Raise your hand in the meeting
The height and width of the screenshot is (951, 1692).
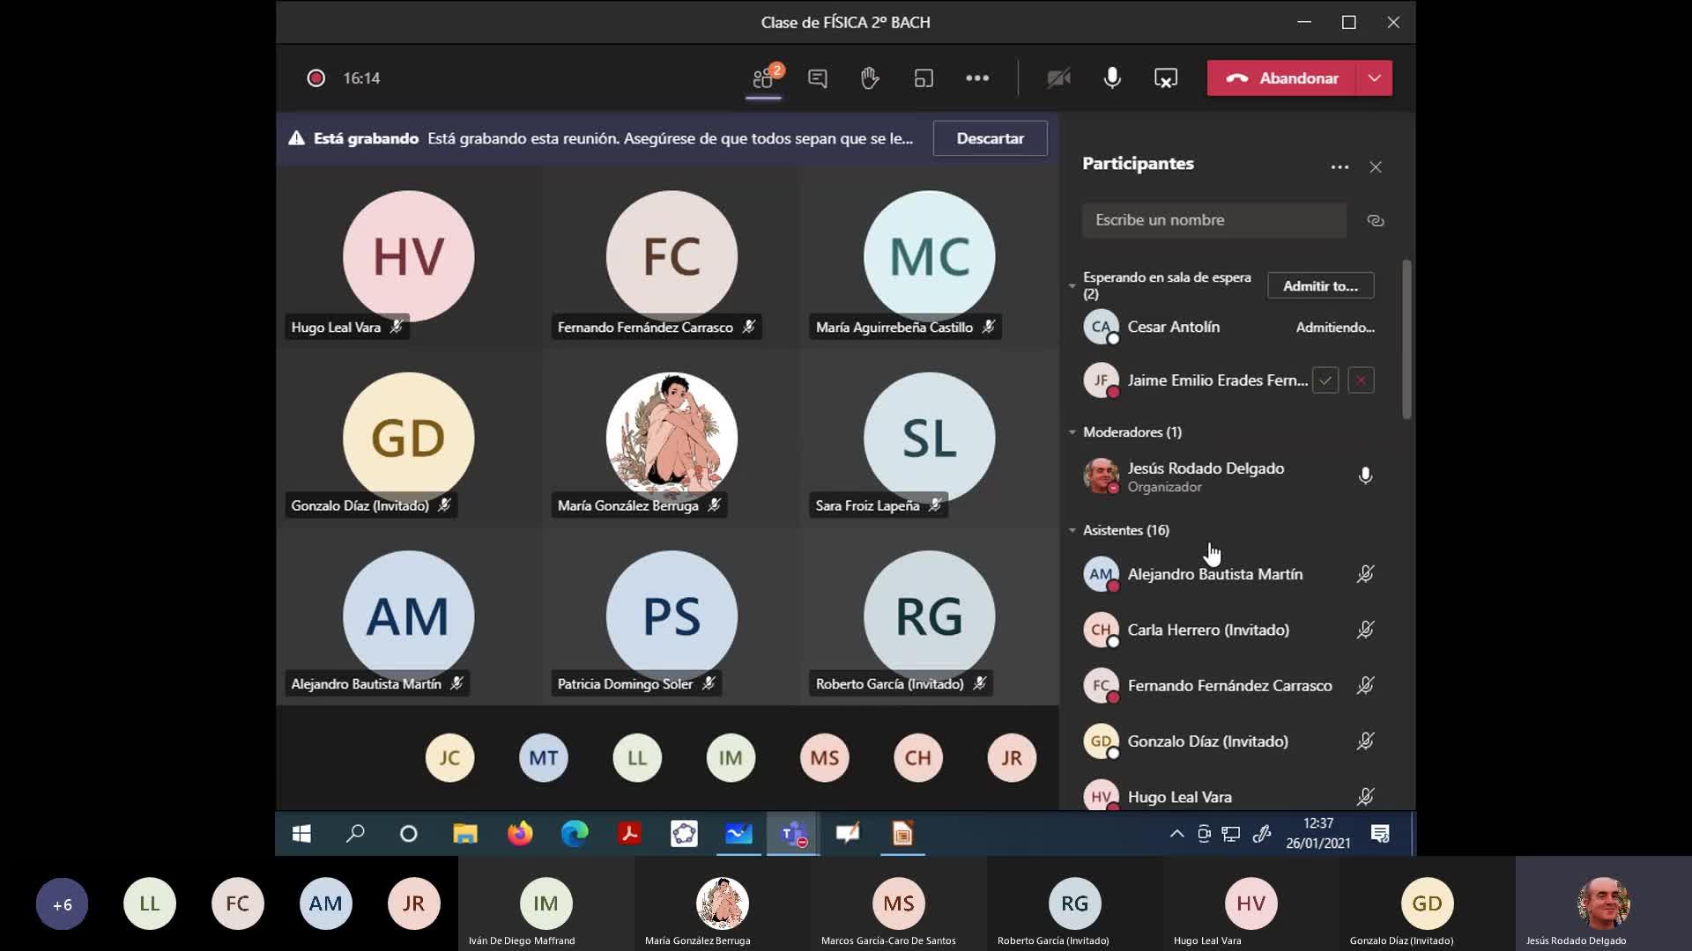(x=870, y=78)
